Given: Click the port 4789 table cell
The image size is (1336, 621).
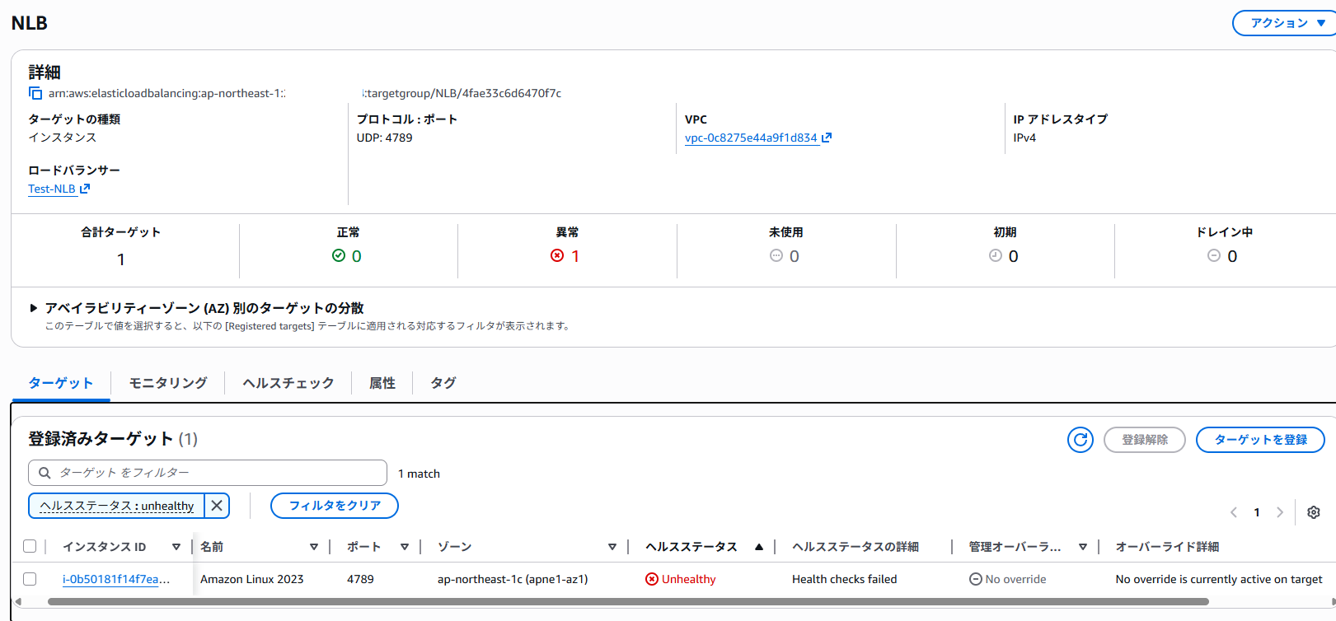Looking at the screenshot, I should click(360, 579).
